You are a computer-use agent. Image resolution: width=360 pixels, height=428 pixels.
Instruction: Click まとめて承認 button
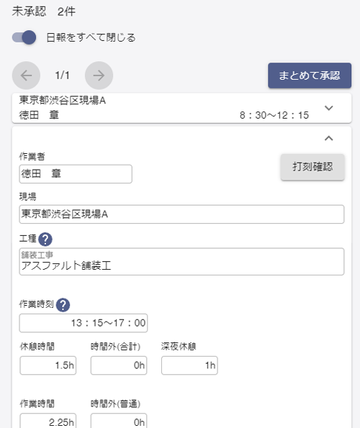[310, 76]
